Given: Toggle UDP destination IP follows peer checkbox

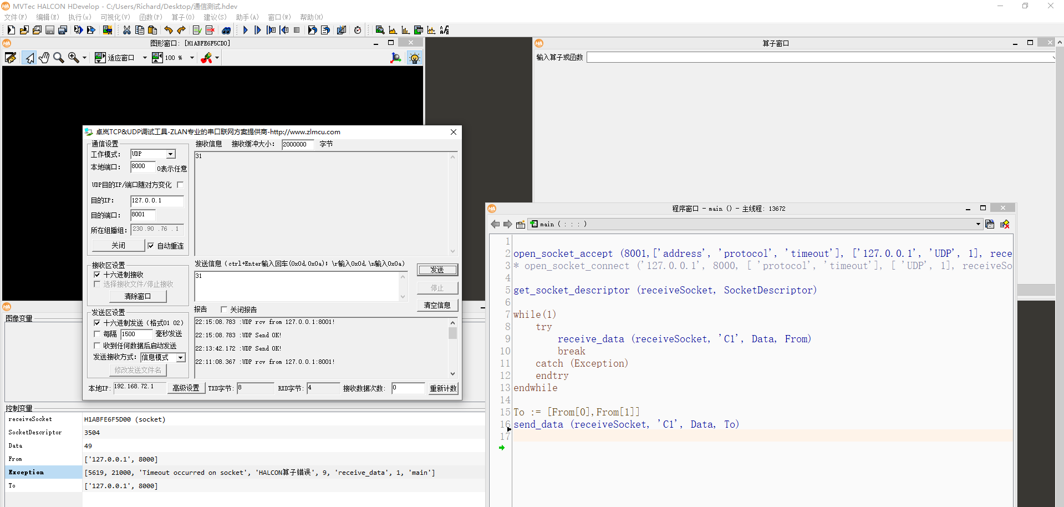Looking at the screenshot, I should click(x=180, y=185).
